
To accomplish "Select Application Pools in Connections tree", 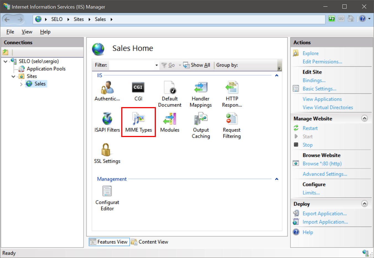I will (x=46, y=69).
